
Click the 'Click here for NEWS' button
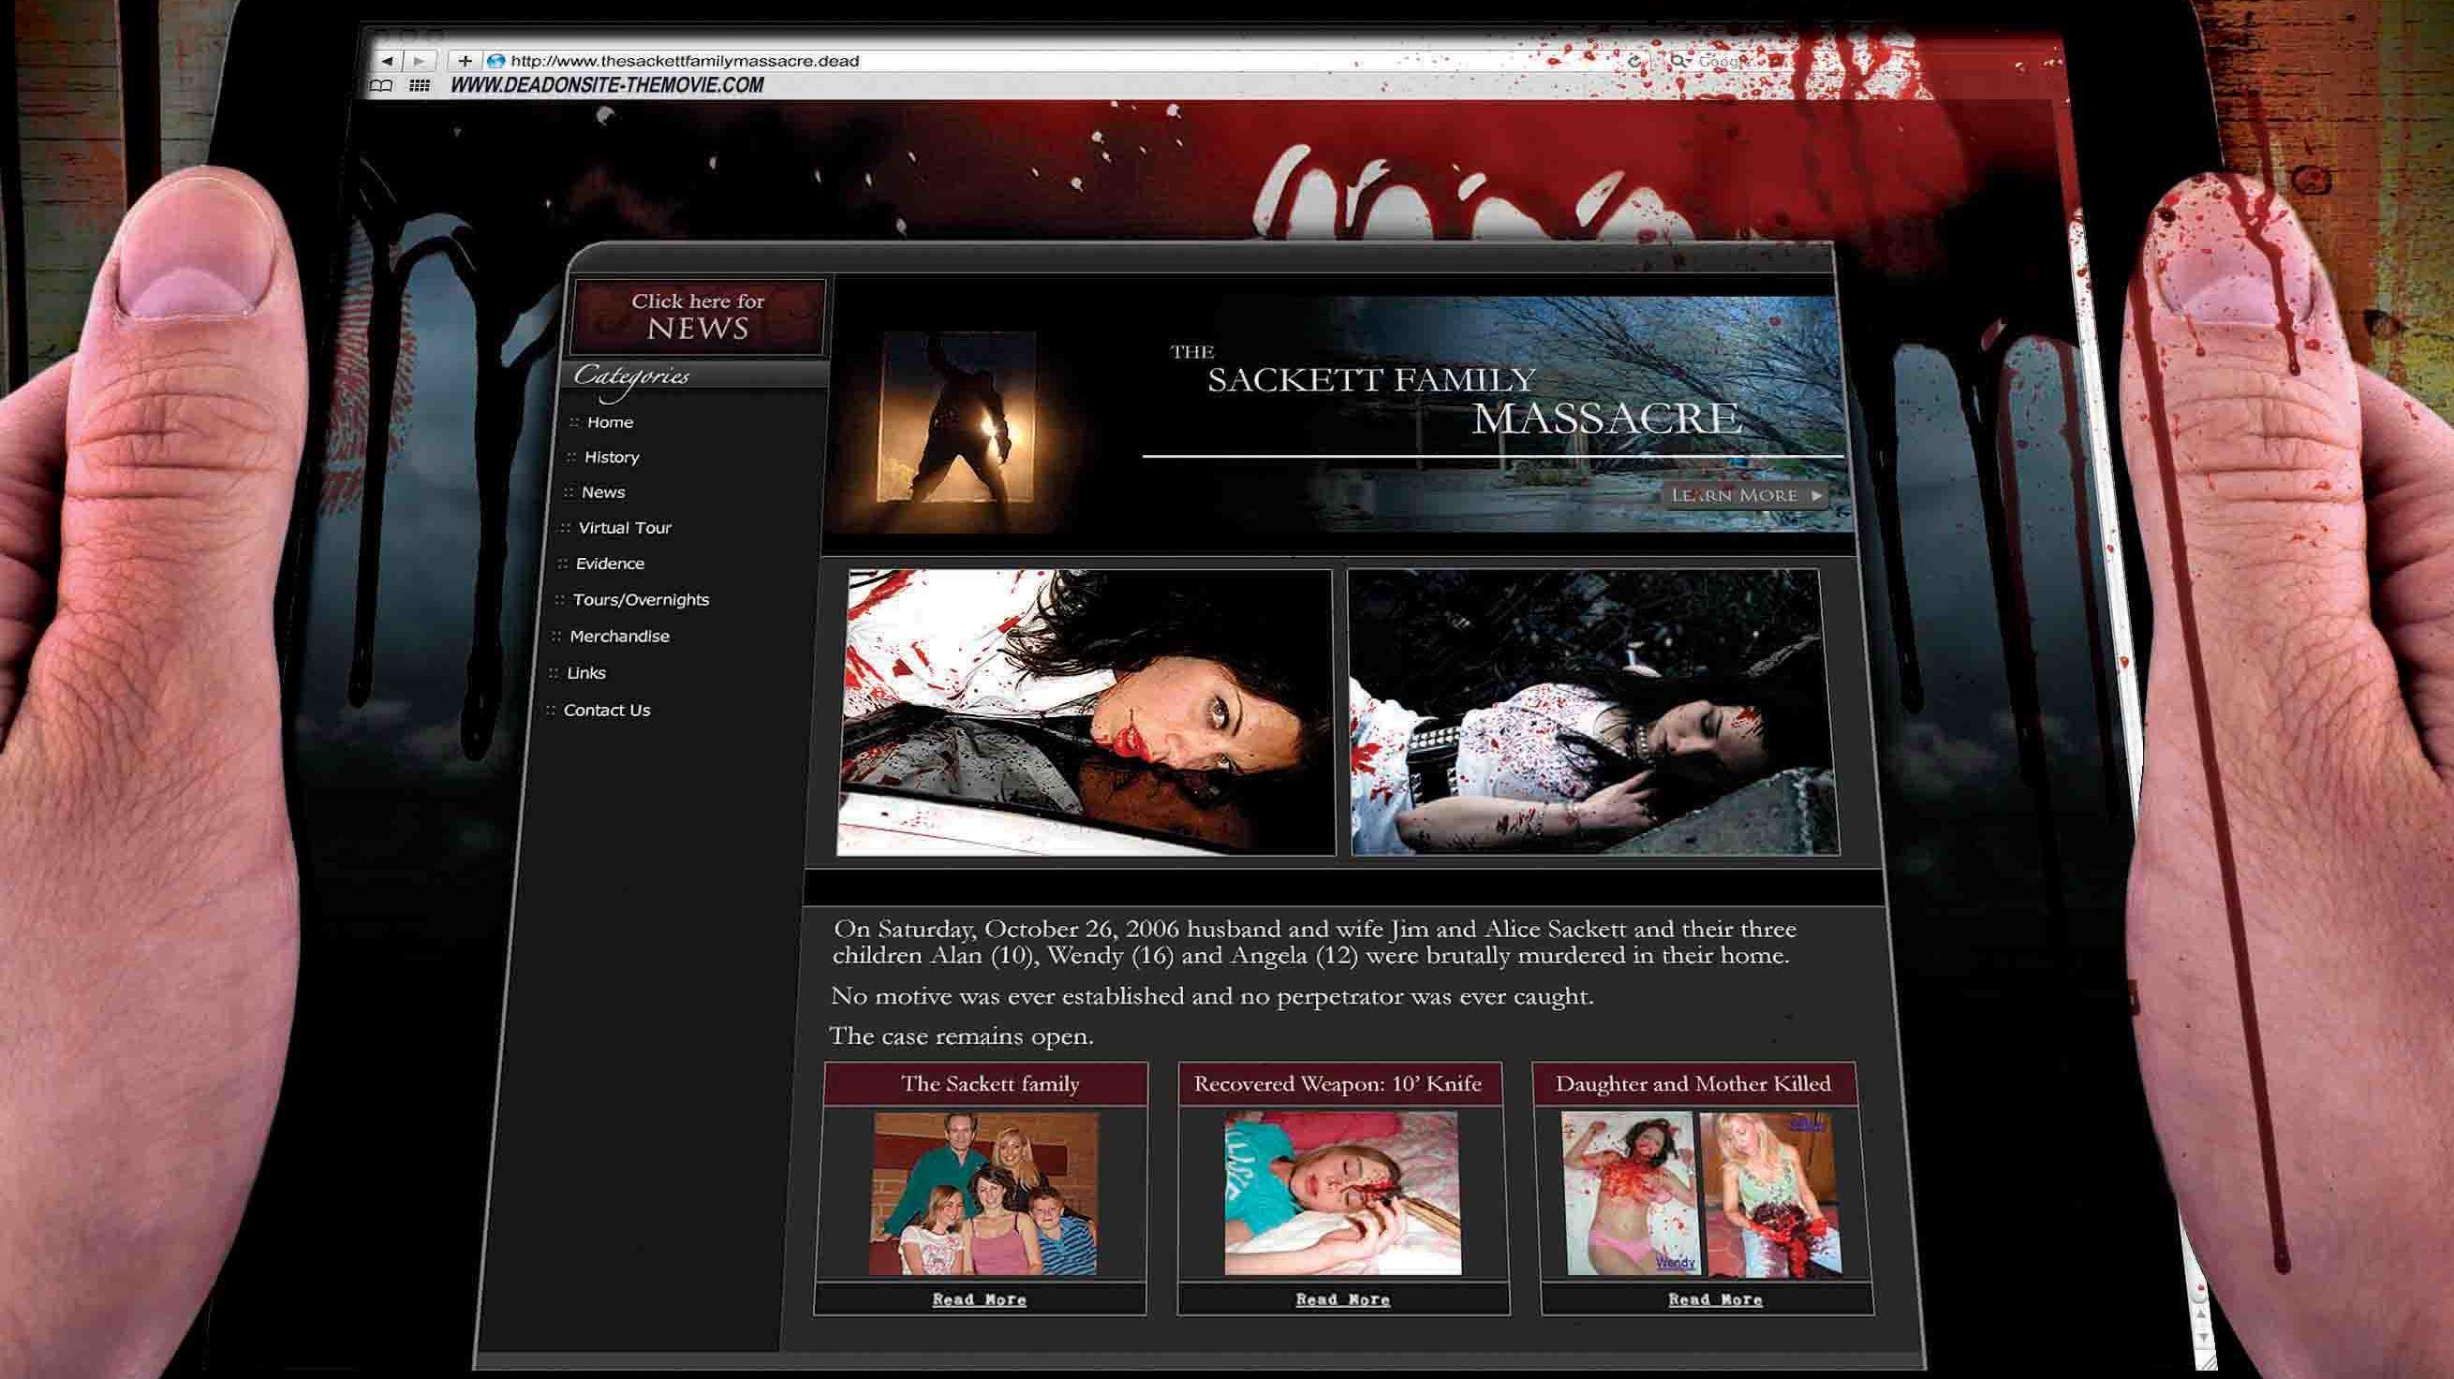click(x=698, y=316)
